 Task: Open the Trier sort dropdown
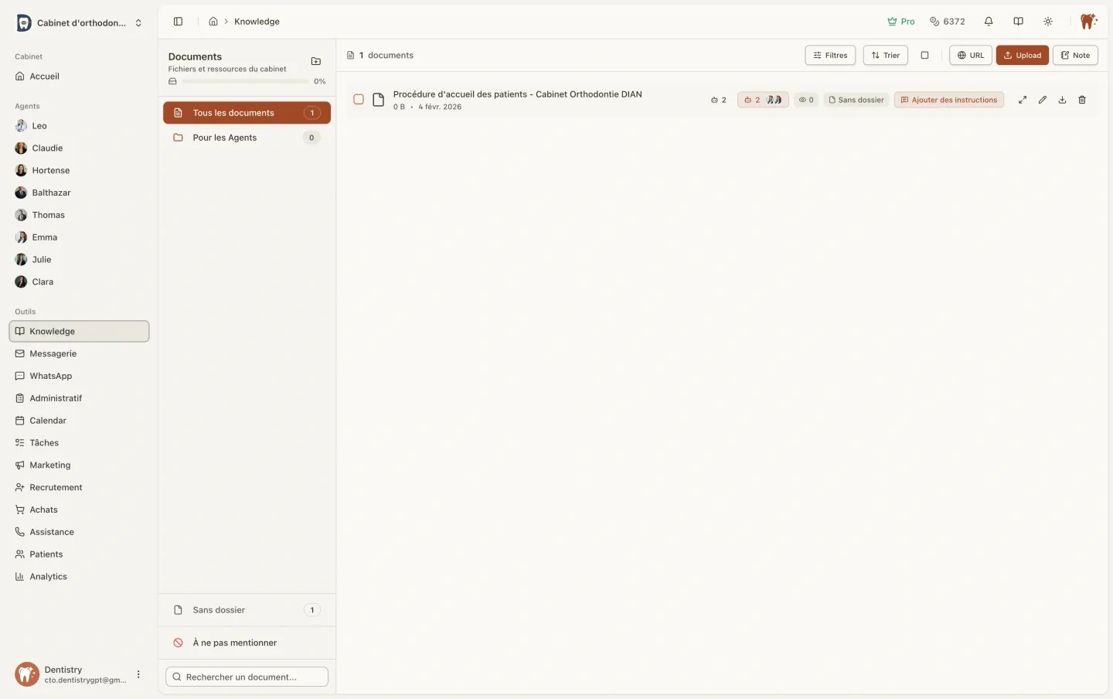pyautogui.click(x=885, y=56)
